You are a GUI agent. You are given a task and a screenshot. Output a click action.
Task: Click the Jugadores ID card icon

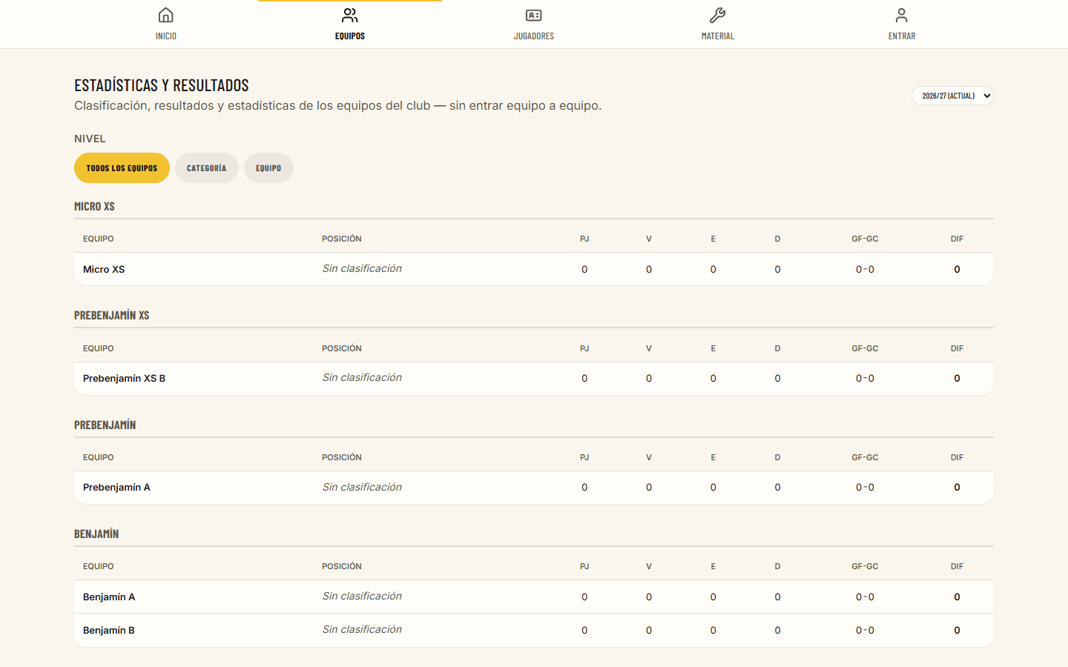(x=534, y=15)
